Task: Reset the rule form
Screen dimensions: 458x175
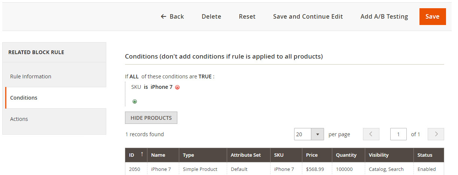Action: click(x=247, y=16)
